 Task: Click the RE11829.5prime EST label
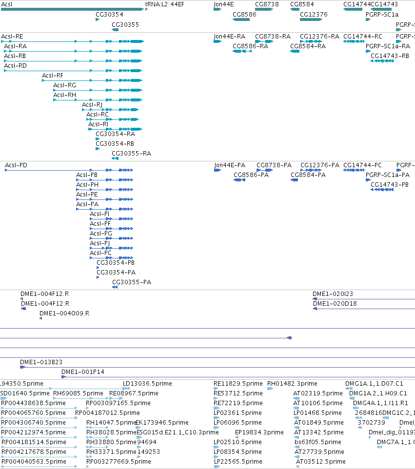pos(238,384)
